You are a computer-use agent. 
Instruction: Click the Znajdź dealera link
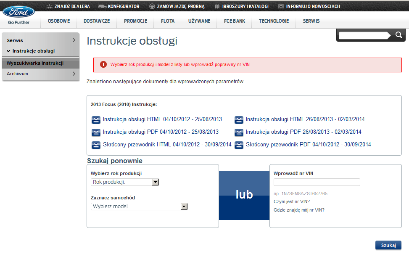point(72,7)
